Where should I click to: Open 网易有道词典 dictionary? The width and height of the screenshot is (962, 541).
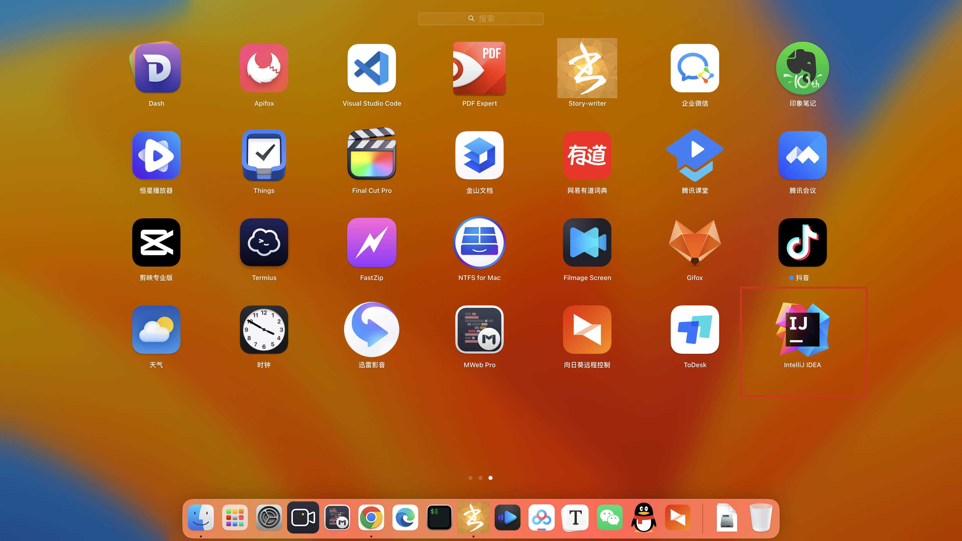point(587,155)
